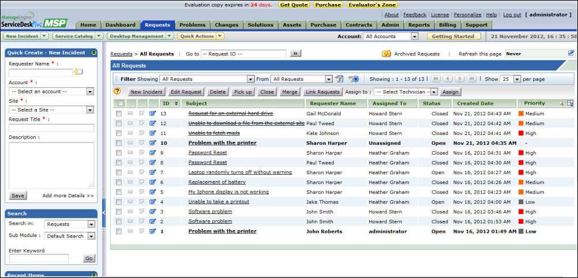
Task: Click the Enter Keyword search field
Action: [39, 258]
